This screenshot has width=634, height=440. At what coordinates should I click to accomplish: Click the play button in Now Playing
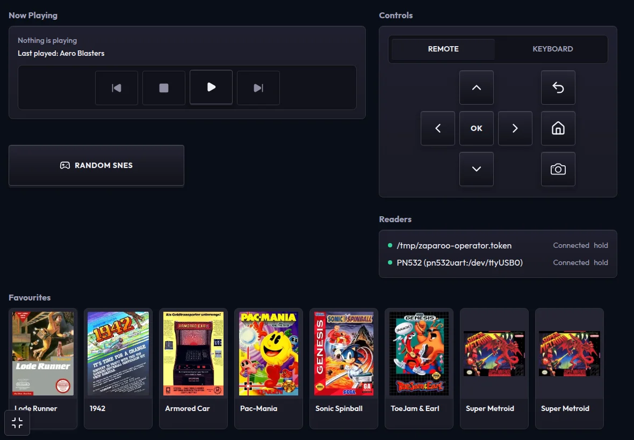211,87
